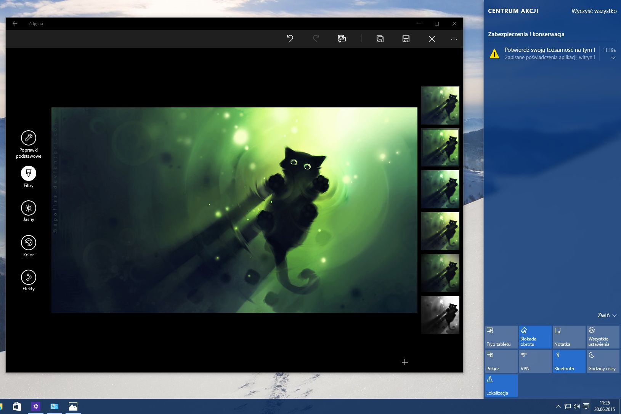The width and height of the screenshot is (621, 414).
Task: Minimize the Zdjęcia window
Action: (419, 24)
